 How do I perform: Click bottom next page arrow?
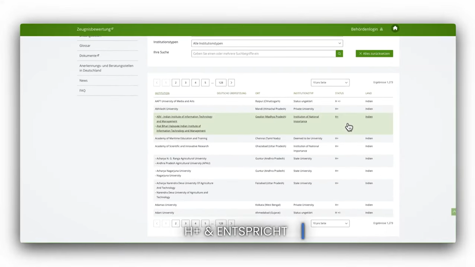tap(231, 223)
